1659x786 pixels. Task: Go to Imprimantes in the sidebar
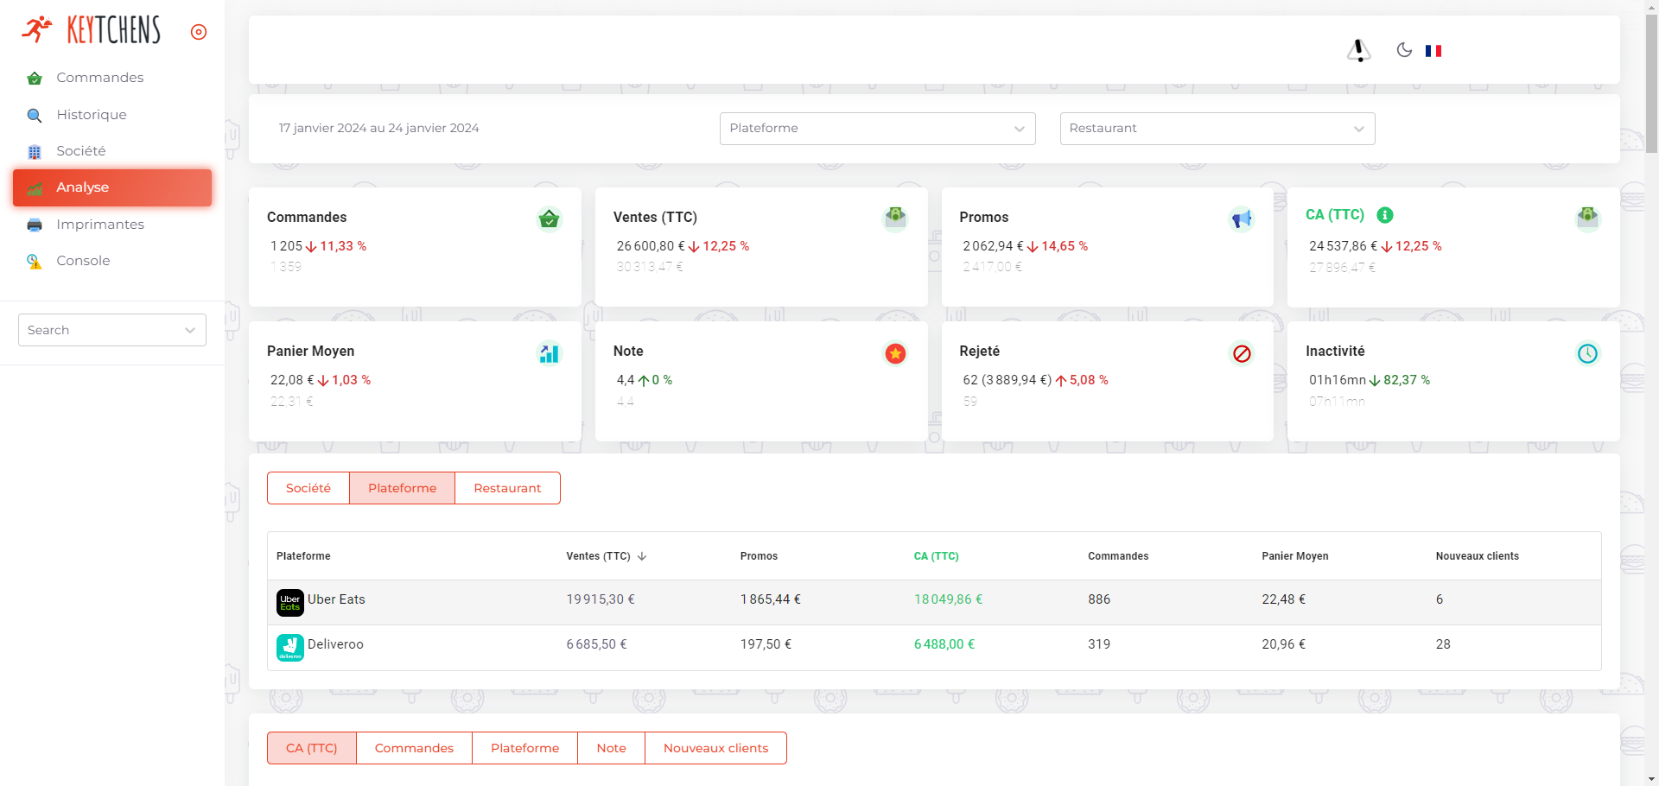click(x=99, y=225)
